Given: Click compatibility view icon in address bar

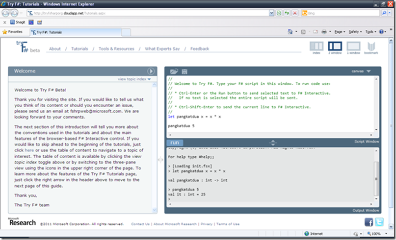Looking at the screenshot, I should 279,13.
